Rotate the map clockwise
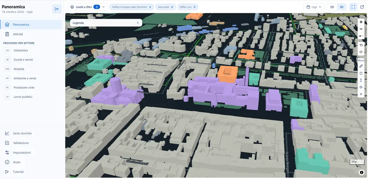The image size is (368, 179). (361, 52)
